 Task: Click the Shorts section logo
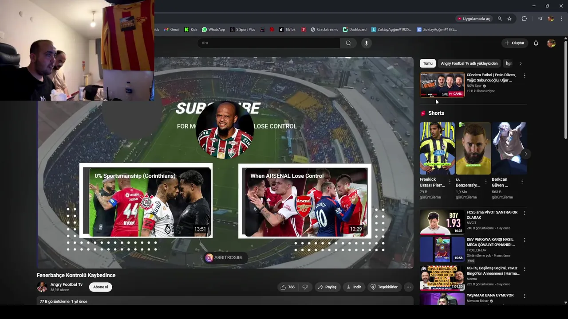click(423, 113)
